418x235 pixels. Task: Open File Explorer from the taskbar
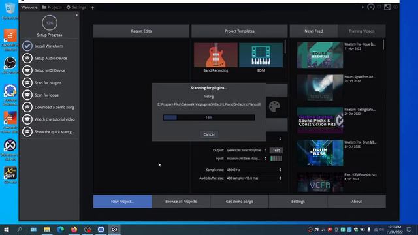47,229
